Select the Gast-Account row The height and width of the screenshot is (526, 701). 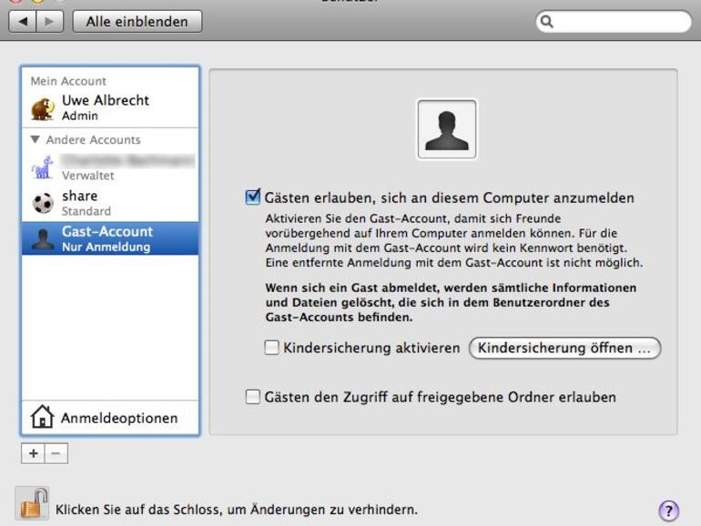coord(110,238)
